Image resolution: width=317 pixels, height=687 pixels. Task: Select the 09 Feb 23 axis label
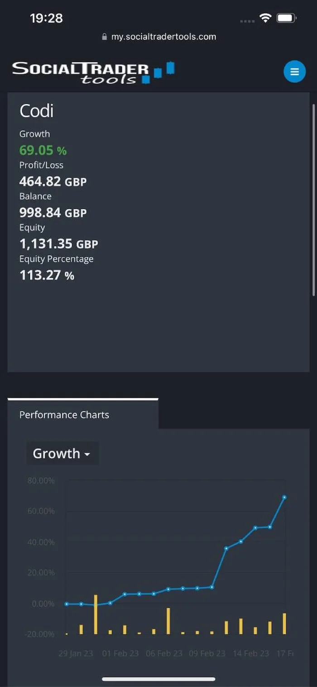pyautogui.click(x=207, y=653)
